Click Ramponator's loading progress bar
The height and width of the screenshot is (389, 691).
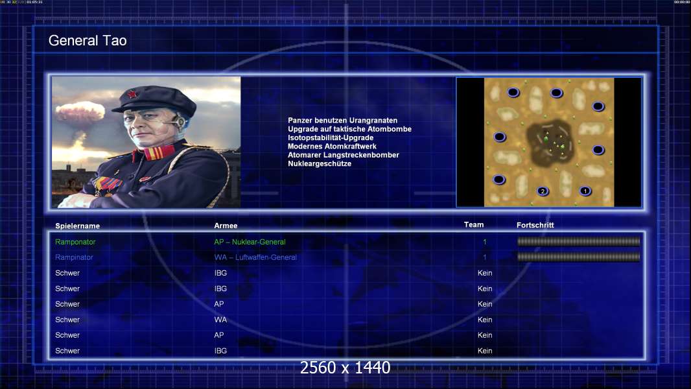click(579, 241)
